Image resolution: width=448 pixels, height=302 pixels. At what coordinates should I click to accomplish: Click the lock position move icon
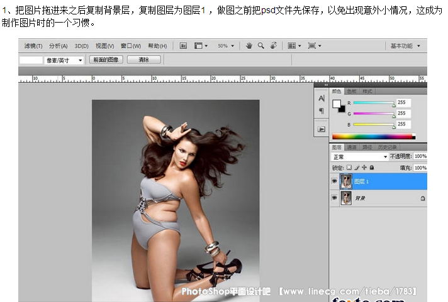(364, 168)
